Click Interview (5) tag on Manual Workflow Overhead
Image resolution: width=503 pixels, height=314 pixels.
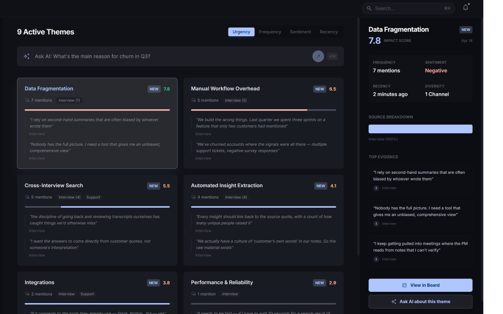point(236,100)
